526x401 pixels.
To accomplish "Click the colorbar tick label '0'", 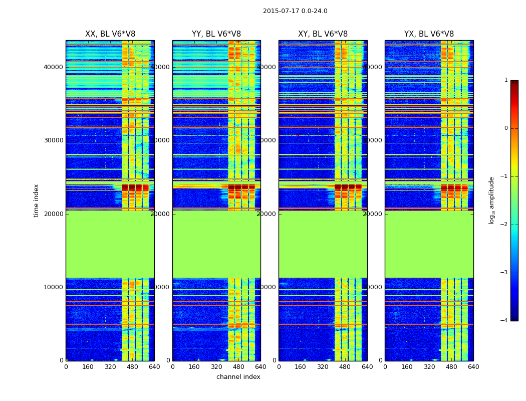I will click(x=505, y=128).
